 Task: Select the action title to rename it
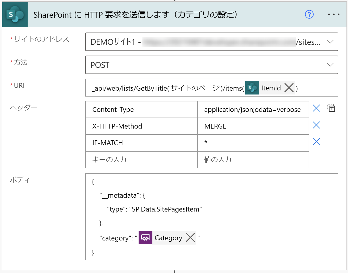coord(136,15)
